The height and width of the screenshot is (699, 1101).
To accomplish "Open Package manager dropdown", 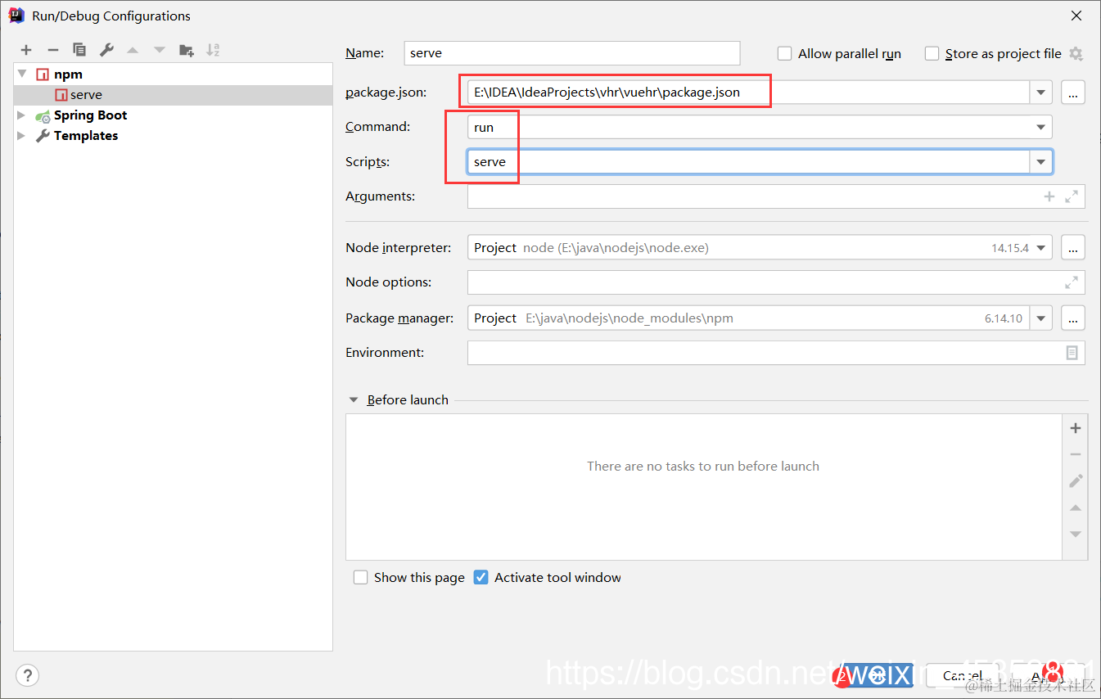I will [x=1040, y=318].
